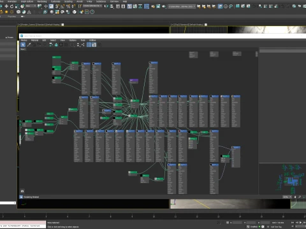Open the Options menu in Slate editor
The image size is (306, 229).
(x=73, y=40)
